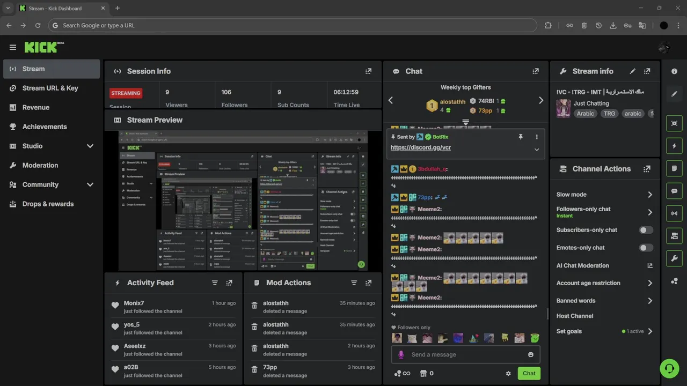This screenshot has width=687, height=386.
Task: Open browser extensions puzzle icon
Action: click(548, 25)
